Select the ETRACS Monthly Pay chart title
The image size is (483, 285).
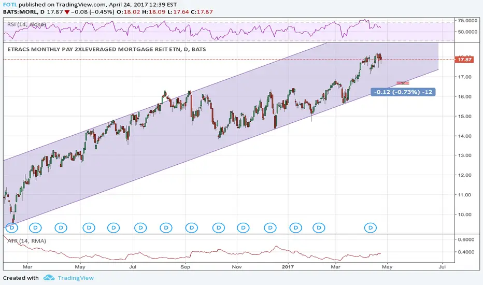(107, 49)
